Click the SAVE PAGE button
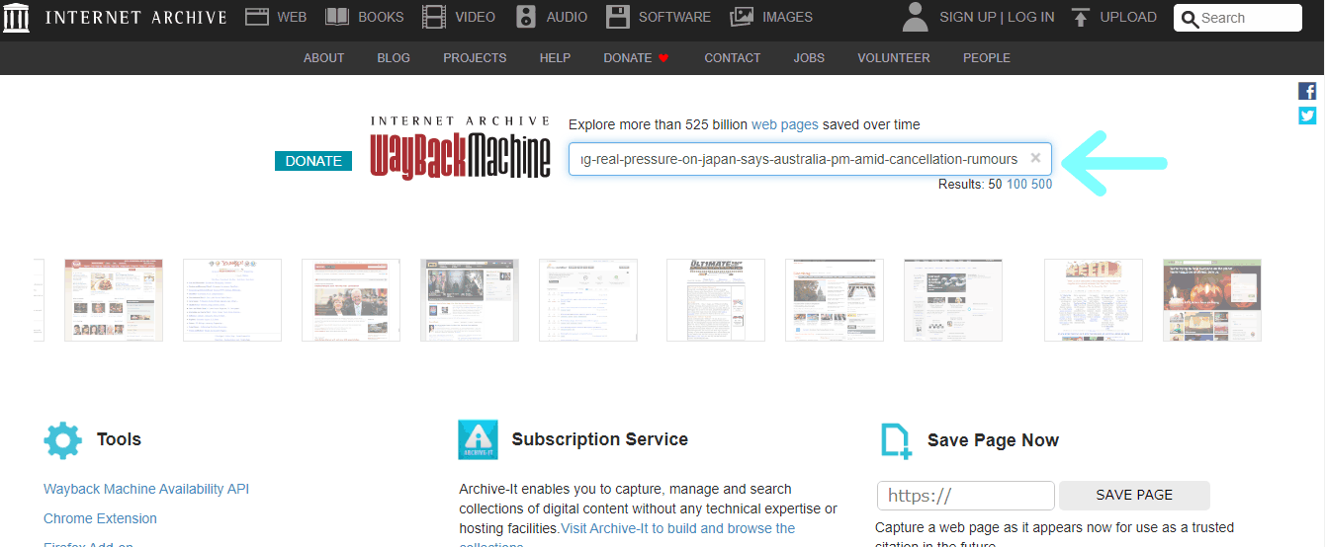 coord(1134,496)
